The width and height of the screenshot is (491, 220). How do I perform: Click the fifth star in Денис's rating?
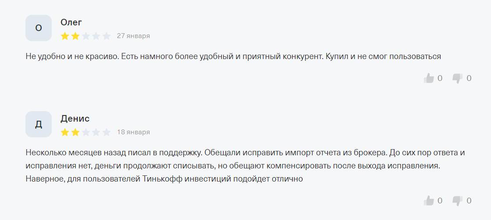pos(107,132)
